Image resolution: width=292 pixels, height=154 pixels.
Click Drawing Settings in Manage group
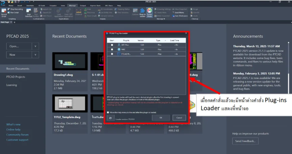tap(163, 9)
